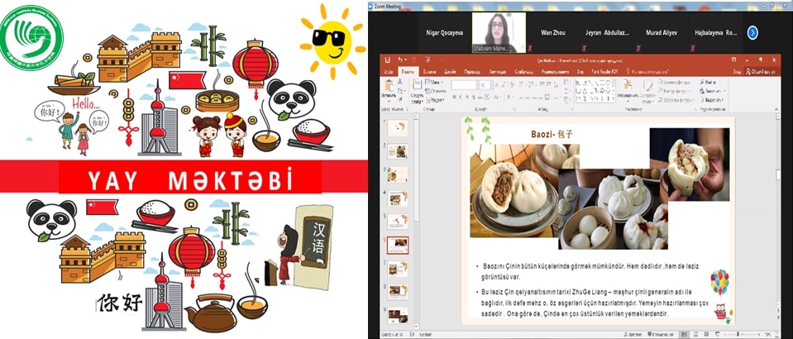Select the selected Baozi slide thumbnail 6
The width and height of the screenshot is (793, 339).
point(398,245)
